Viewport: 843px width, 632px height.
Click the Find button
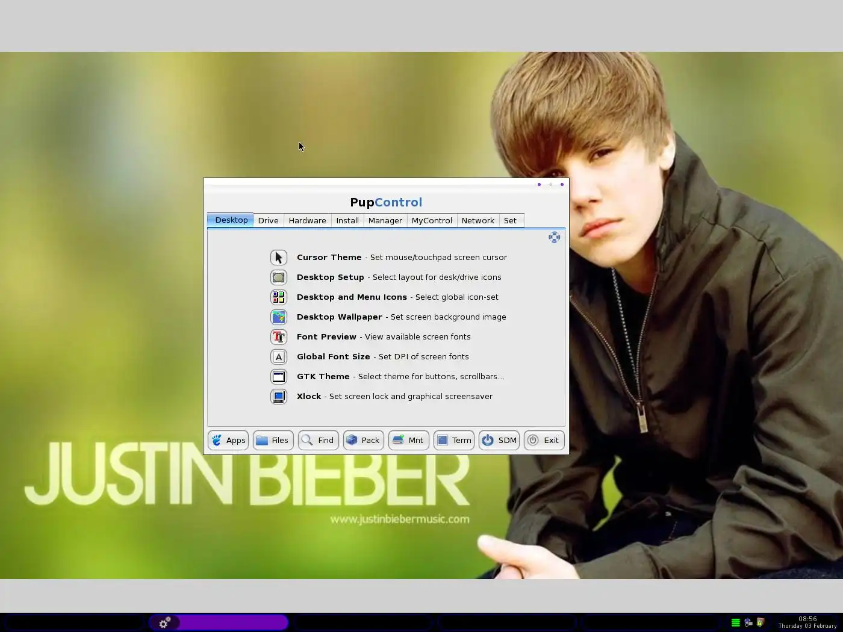319,441
